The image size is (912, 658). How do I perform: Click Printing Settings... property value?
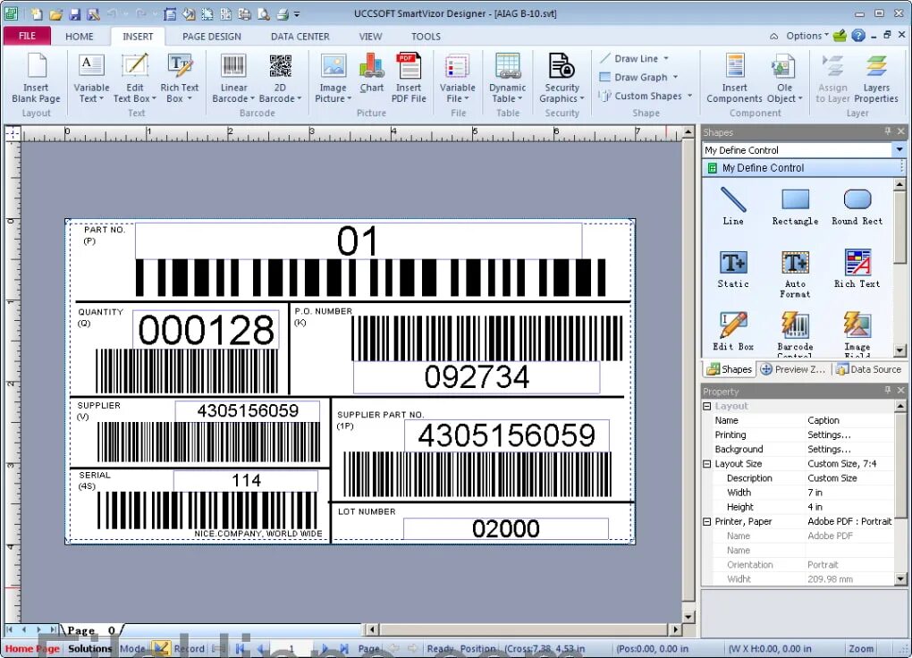829,434
